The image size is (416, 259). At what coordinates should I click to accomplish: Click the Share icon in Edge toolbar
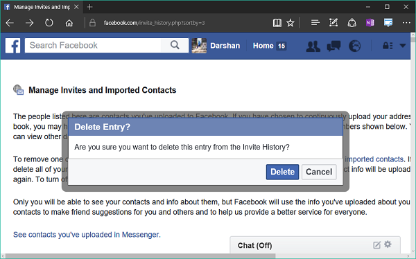[352, 23]
